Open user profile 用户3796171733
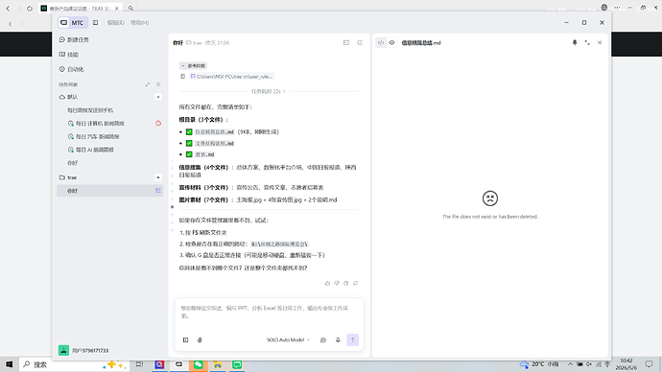Viewport: 662px width, 372px height. click(83, 351)
